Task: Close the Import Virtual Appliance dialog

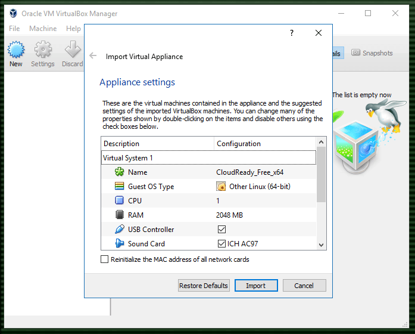Action: click(x=319, y=33)
